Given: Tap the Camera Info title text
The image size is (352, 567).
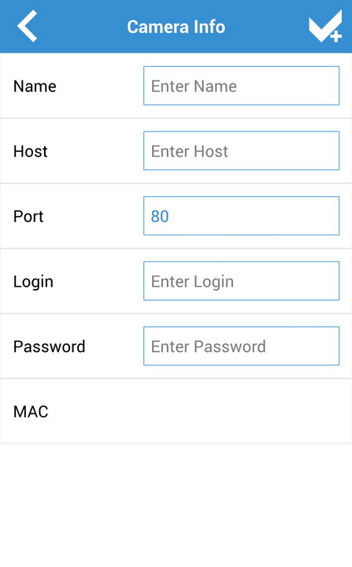Looking at the screenshot, I should 176,27.
